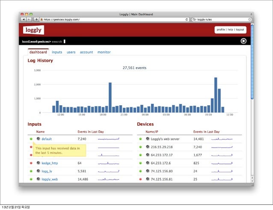Click the gear icon beside loggly_web
Screen dimensions: 273x210
pos(39,179)
